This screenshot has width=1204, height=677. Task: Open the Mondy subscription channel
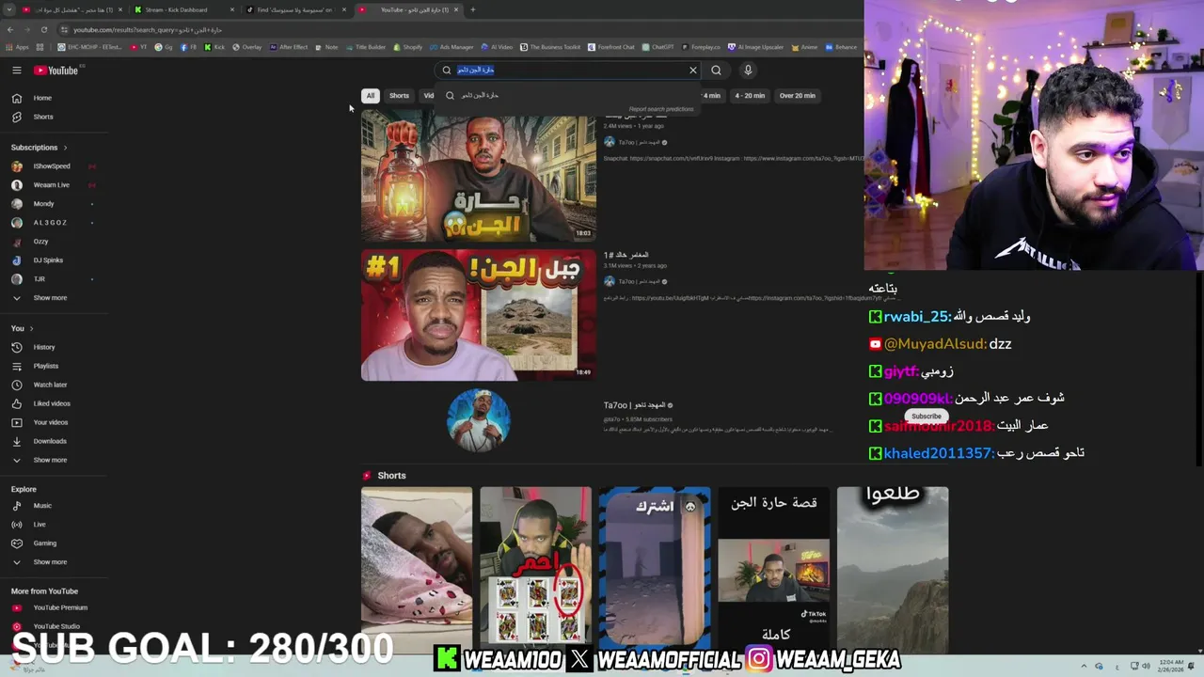(x=44, y=204)
